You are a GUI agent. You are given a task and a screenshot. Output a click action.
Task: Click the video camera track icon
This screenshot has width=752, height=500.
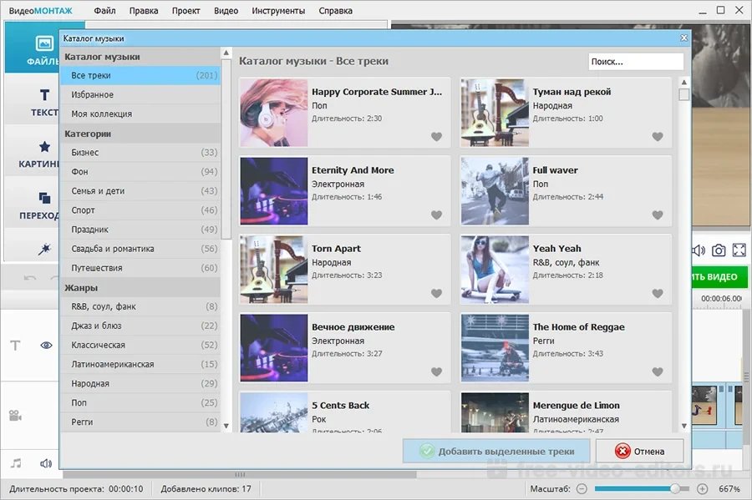pyautogui.click(x=16, y=415)
